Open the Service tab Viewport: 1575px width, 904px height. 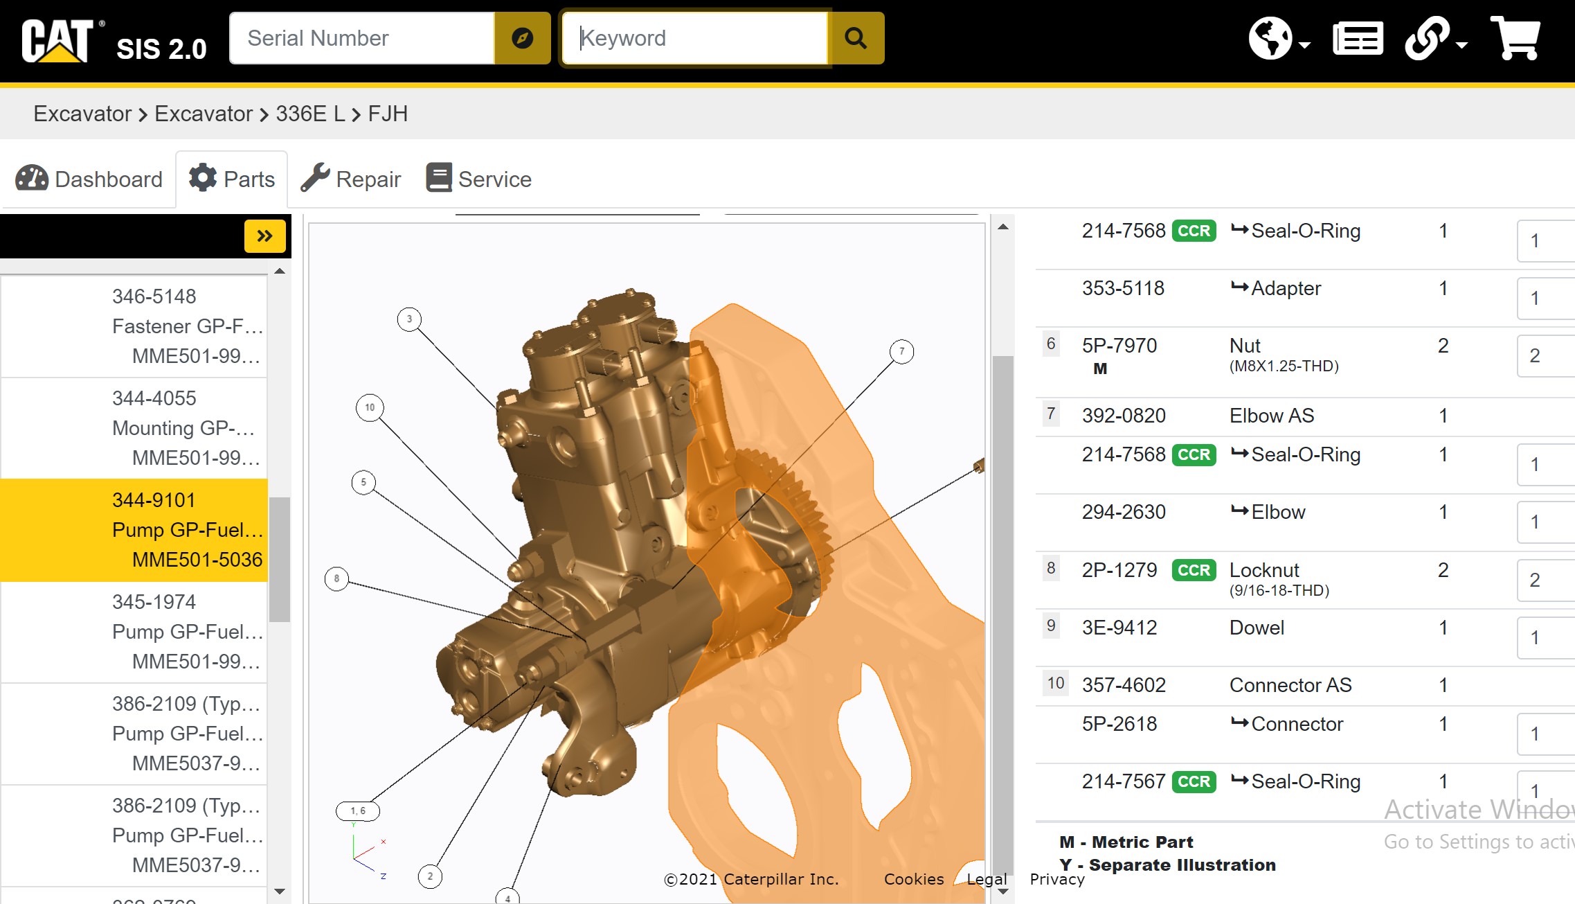click(x=479, y=179)
